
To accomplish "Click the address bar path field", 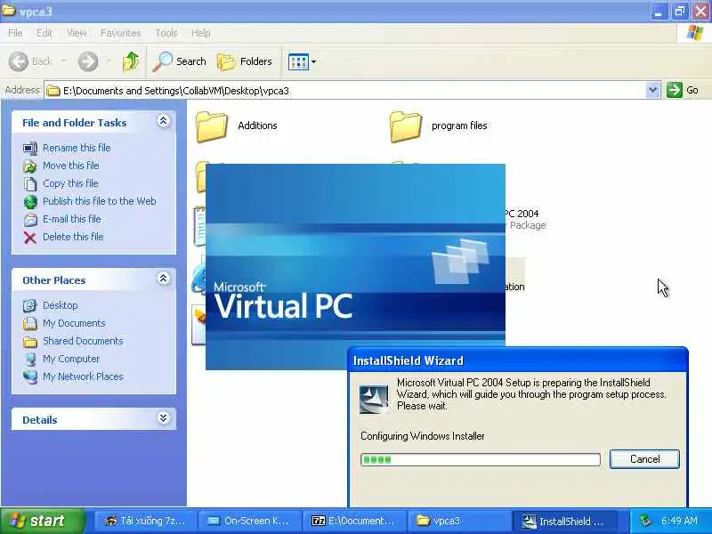I will coord(345,91).
